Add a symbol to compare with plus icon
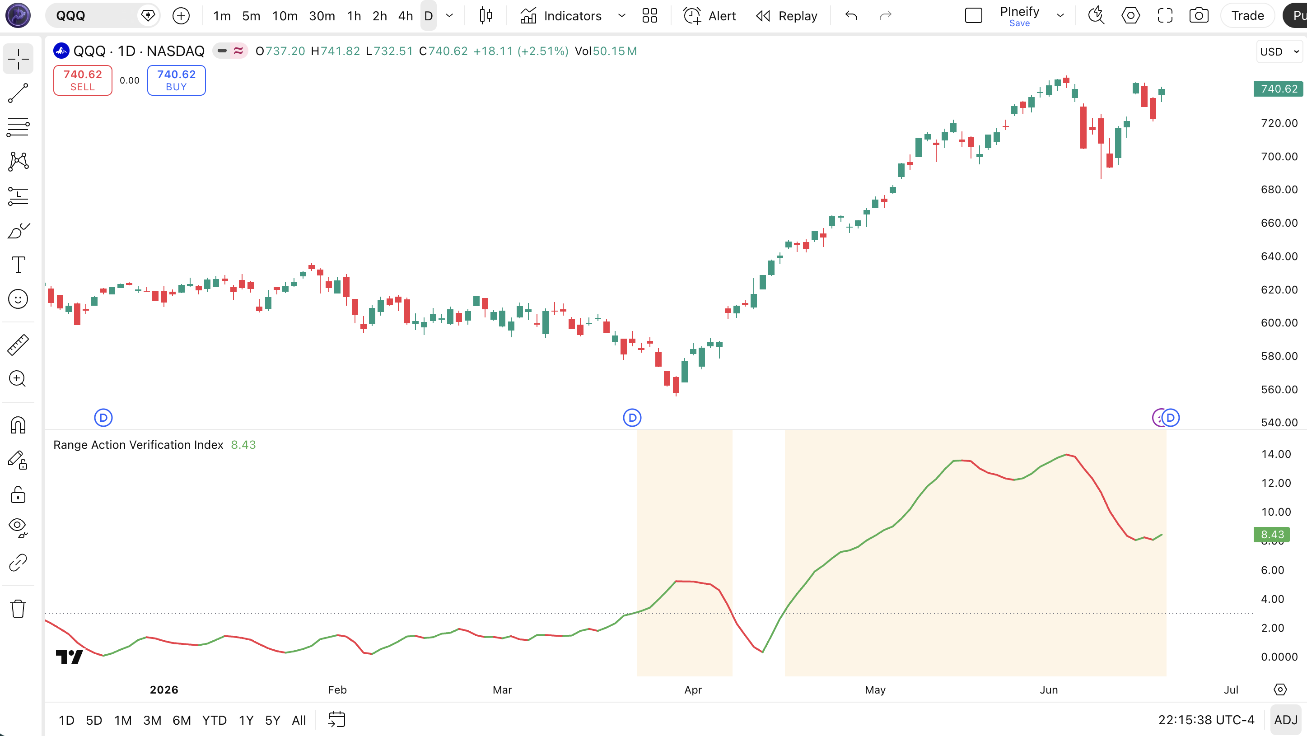Viewport: 1307px width, 736px height. pyautogui.click(x=181, y=16)
